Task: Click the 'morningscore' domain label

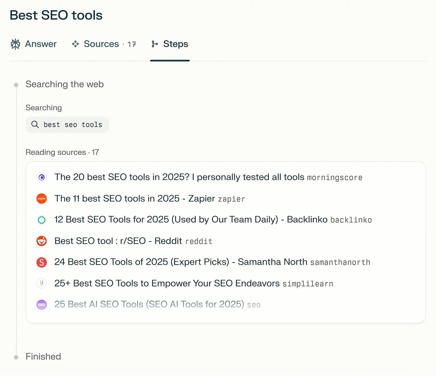Action: [335, 178]
